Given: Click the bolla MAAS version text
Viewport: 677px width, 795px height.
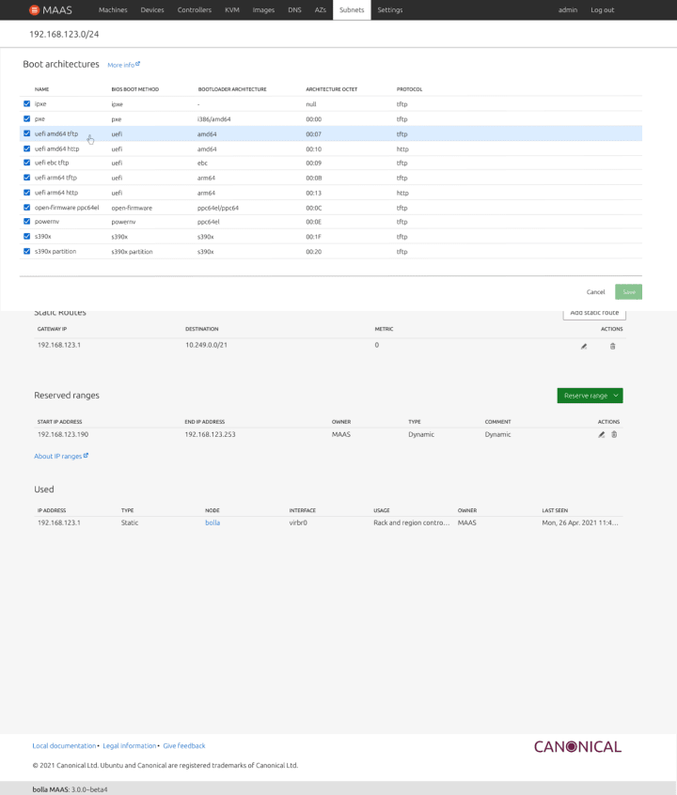Looking at the screenshot, I should point(70,789).
